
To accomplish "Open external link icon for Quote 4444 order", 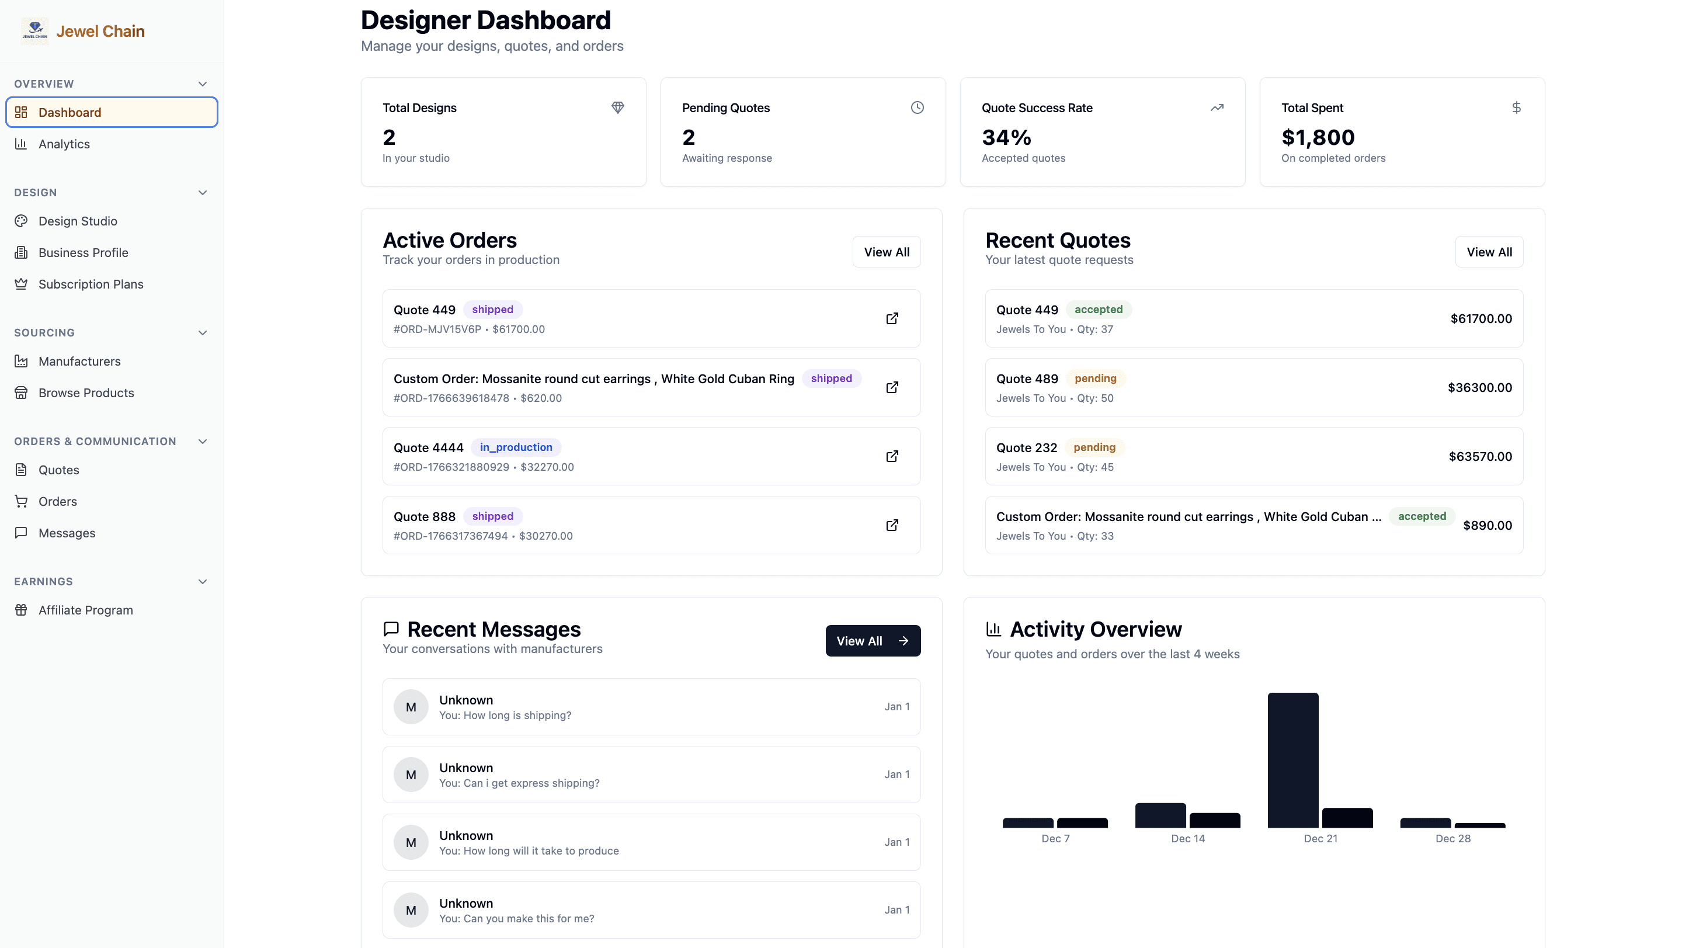I will click(x=892, y=456).
